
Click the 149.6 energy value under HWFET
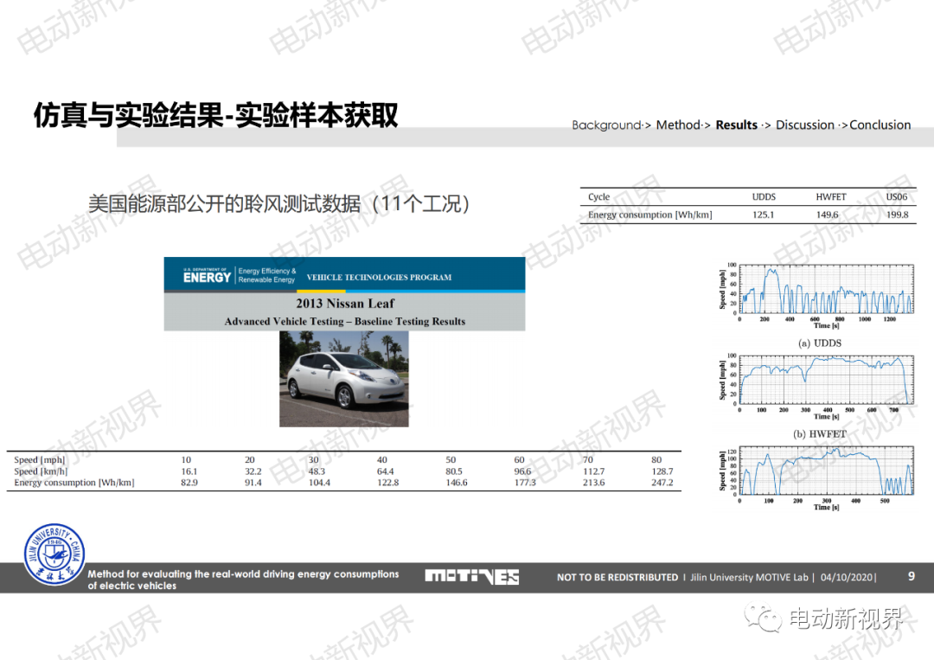click(x=827, y=215)
